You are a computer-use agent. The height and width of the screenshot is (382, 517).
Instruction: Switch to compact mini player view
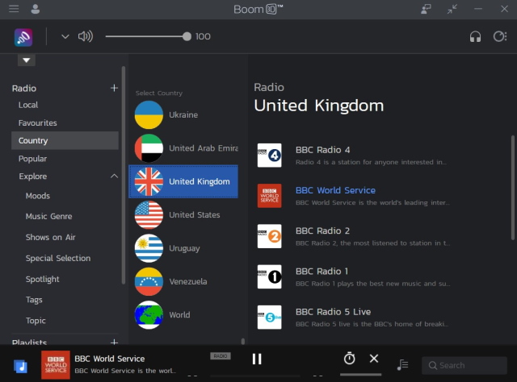[452, 9]
